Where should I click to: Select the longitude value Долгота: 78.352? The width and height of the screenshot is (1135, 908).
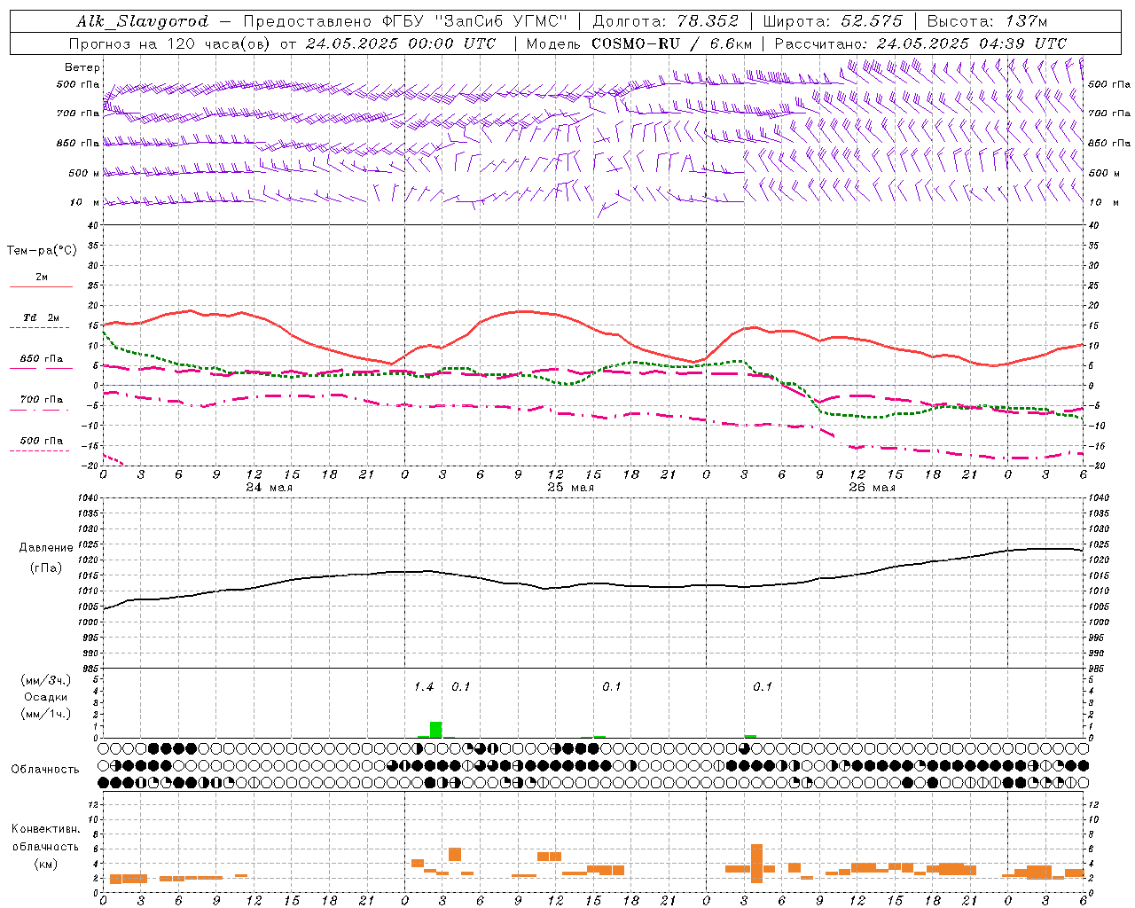pos(664,21)
